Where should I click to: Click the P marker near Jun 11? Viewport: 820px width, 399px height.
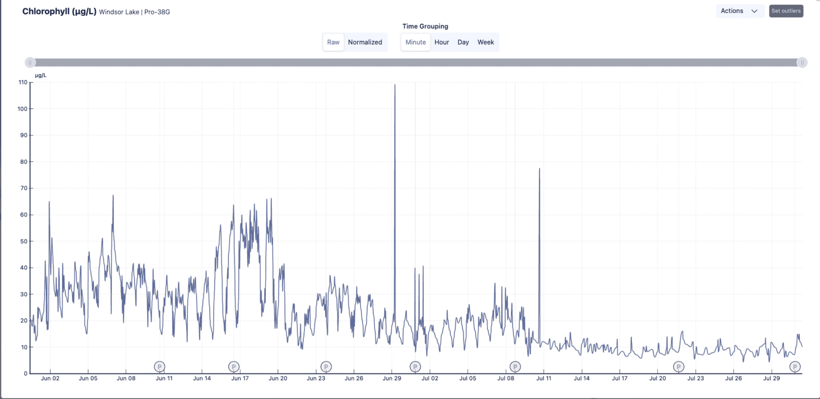160,367
